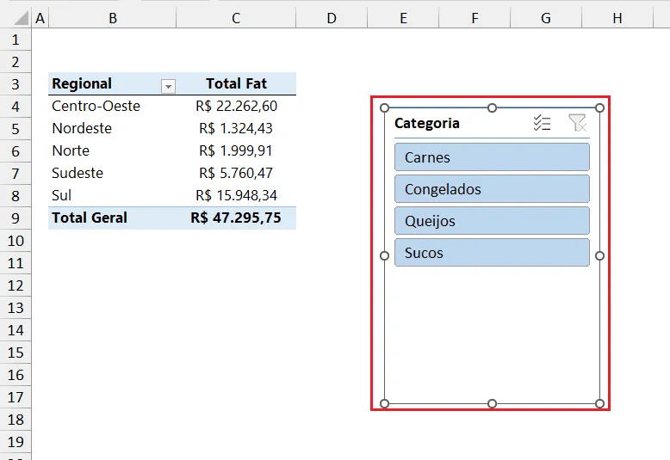Select row 2 header
The image size is (670, 460).
(16, 62)
